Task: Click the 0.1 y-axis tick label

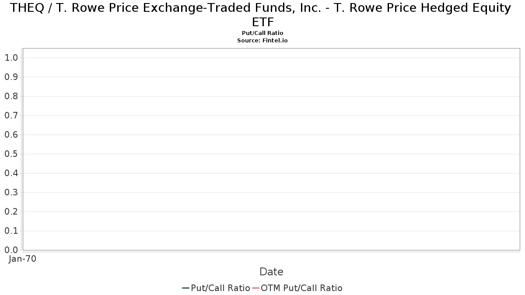Action: tap(11, 231)
